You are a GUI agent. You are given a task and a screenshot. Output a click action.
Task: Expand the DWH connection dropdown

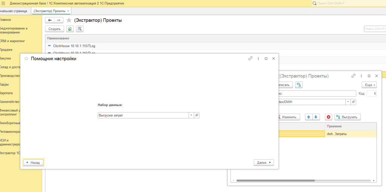click(x=347, y=102)
